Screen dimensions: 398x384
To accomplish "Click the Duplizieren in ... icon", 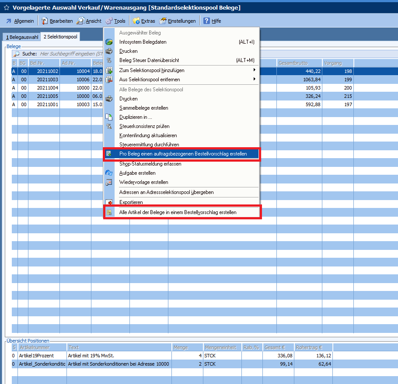I will click(109, 117).
